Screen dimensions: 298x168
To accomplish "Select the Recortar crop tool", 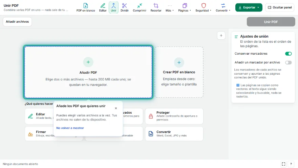I will coord(156,7).
